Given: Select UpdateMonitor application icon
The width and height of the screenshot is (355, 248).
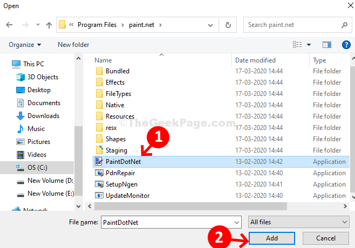Looking at the screenshot, I should (x=99, y=196).
